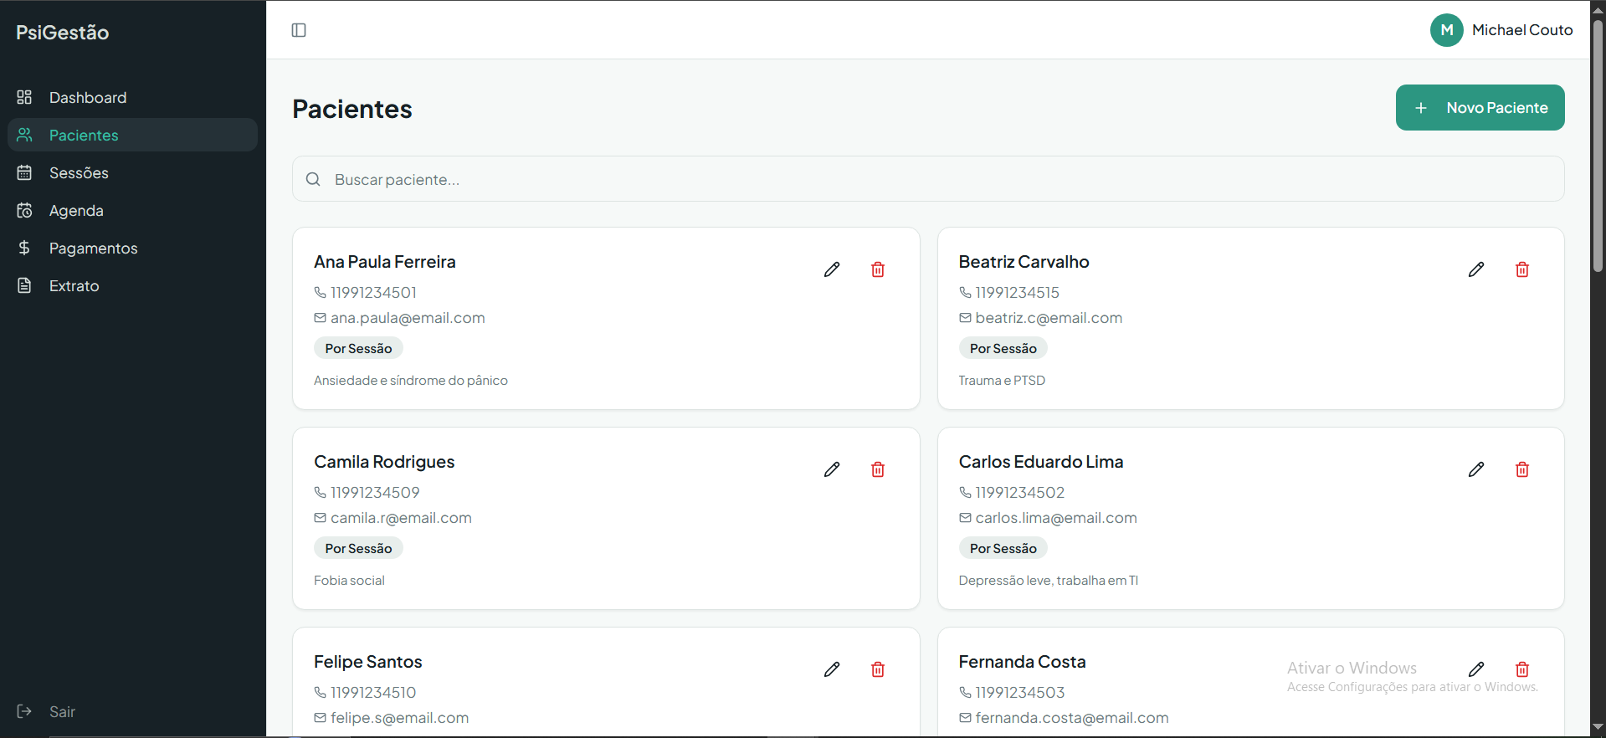Click the camila.r@email.com address
The width and height of the screenshot is (1606, 738).
pos(401,518)
